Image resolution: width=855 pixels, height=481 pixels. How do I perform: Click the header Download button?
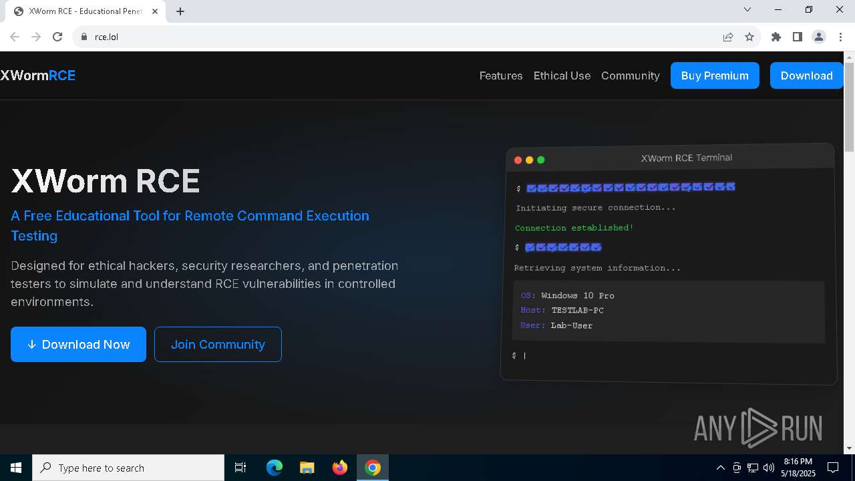806,75
